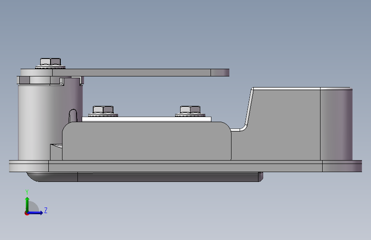Pick the long flat arm plate on top
This screenshot has width=371, height=240.
click(x=125, y=73)
